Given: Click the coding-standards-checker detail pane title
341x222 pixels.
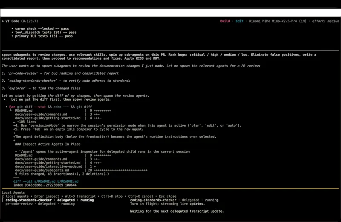Looking at the screenshot, I should point(174,200).
